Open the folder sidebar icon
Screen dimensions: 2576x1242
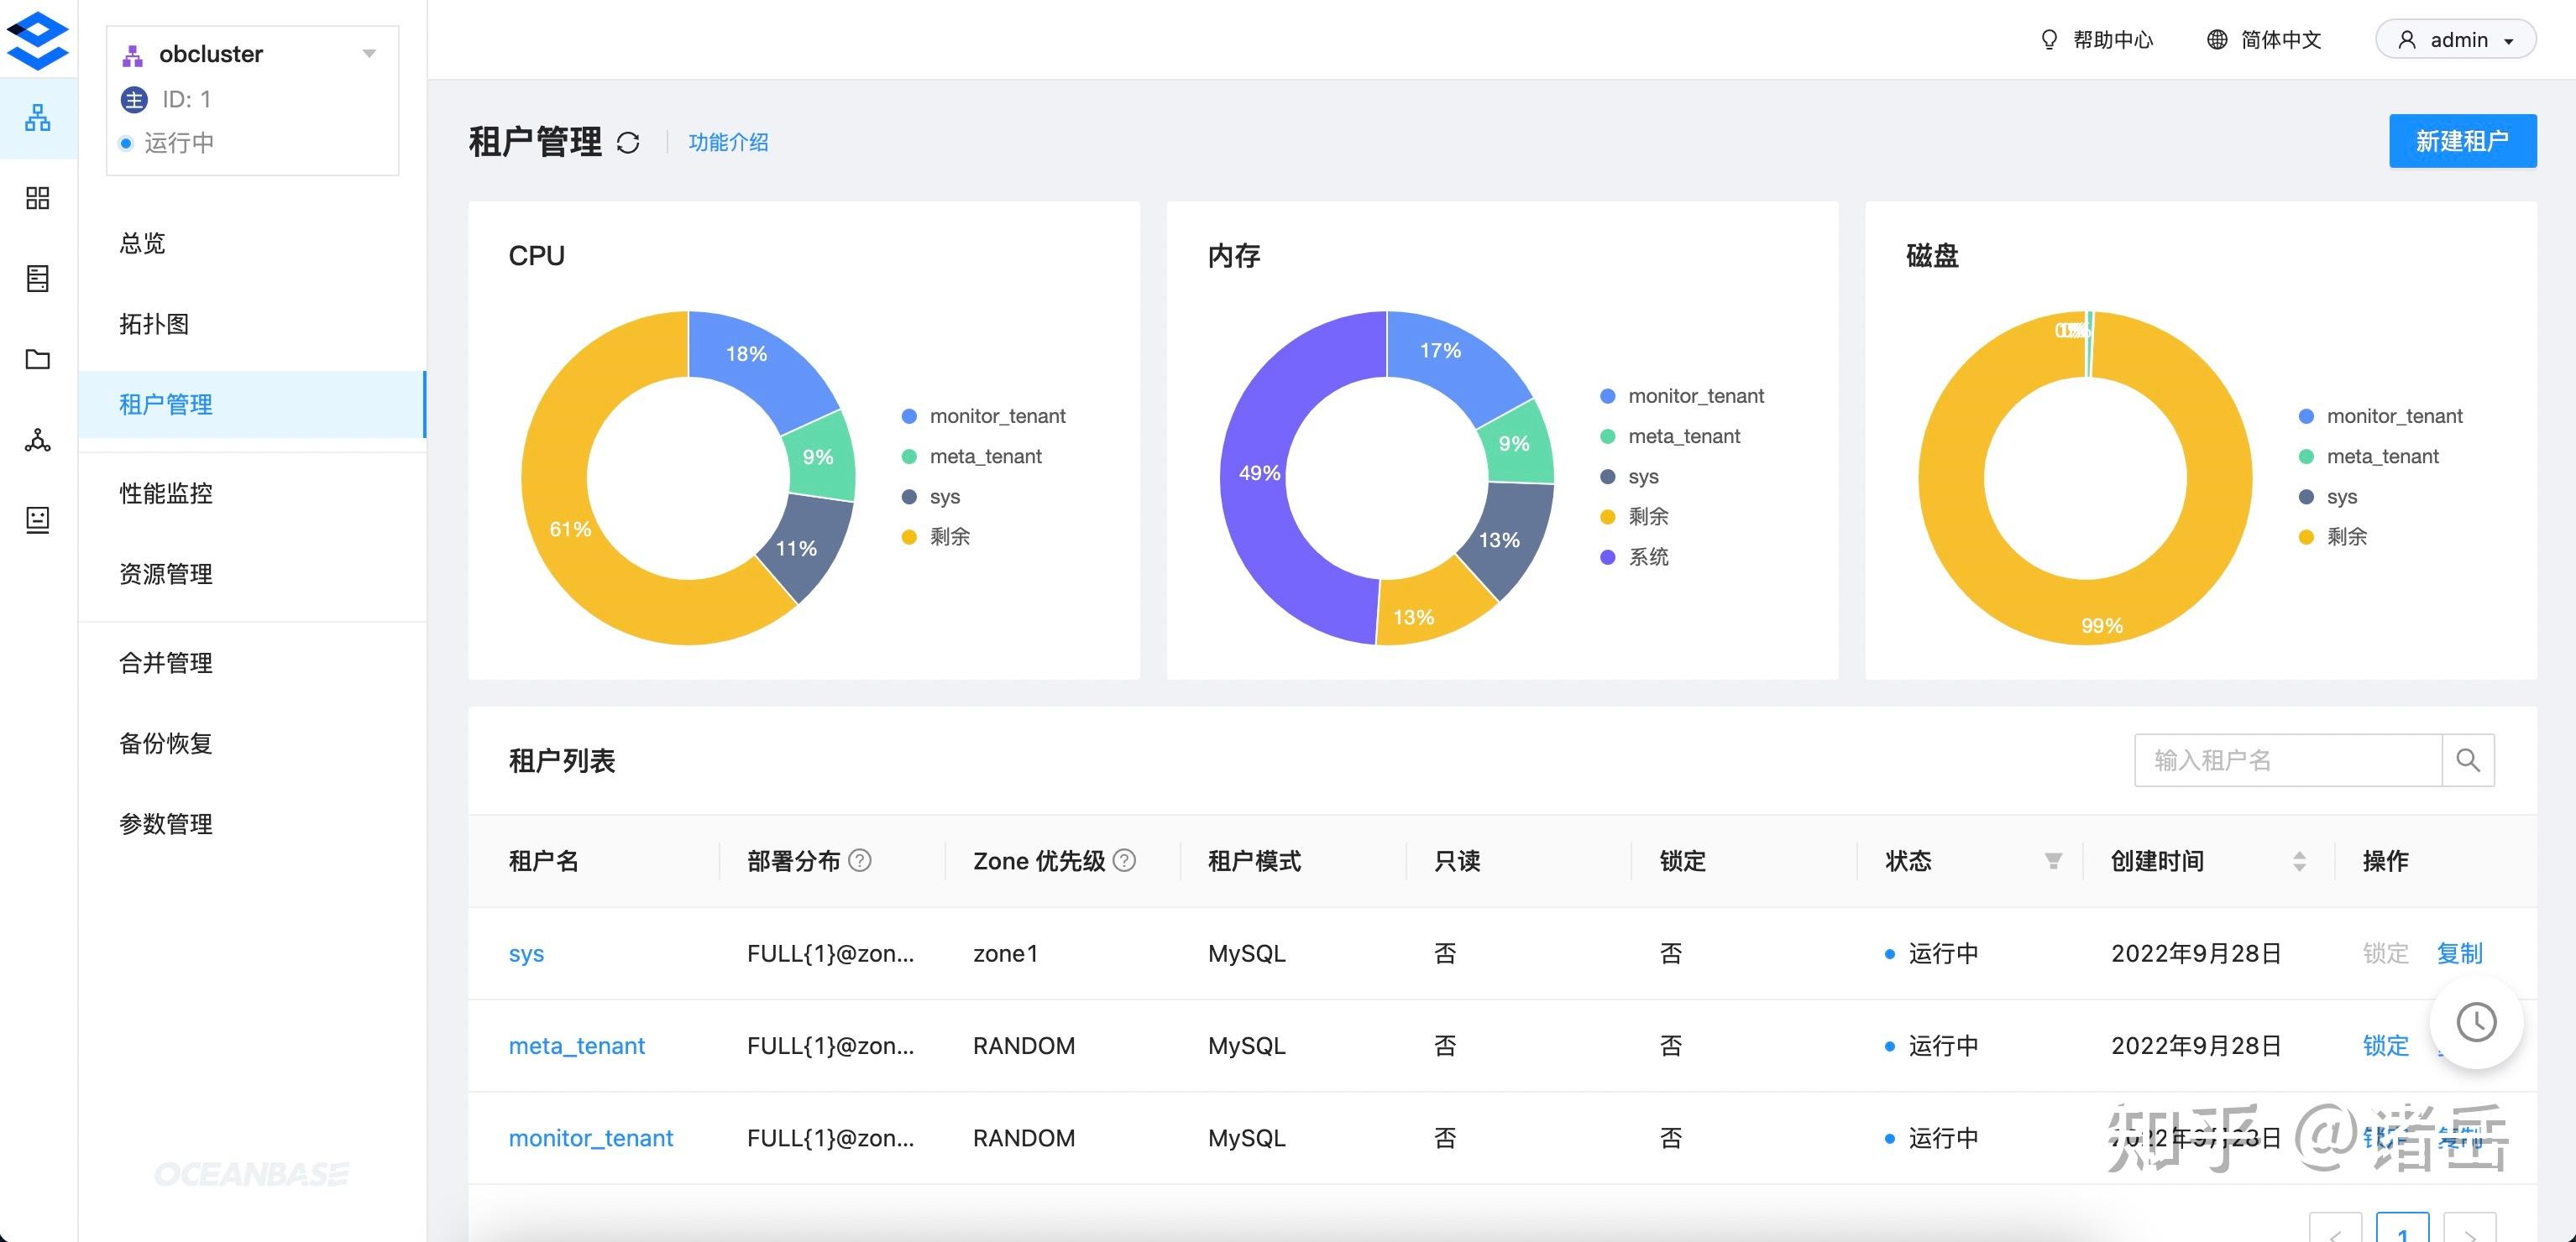tap(37, 360)
